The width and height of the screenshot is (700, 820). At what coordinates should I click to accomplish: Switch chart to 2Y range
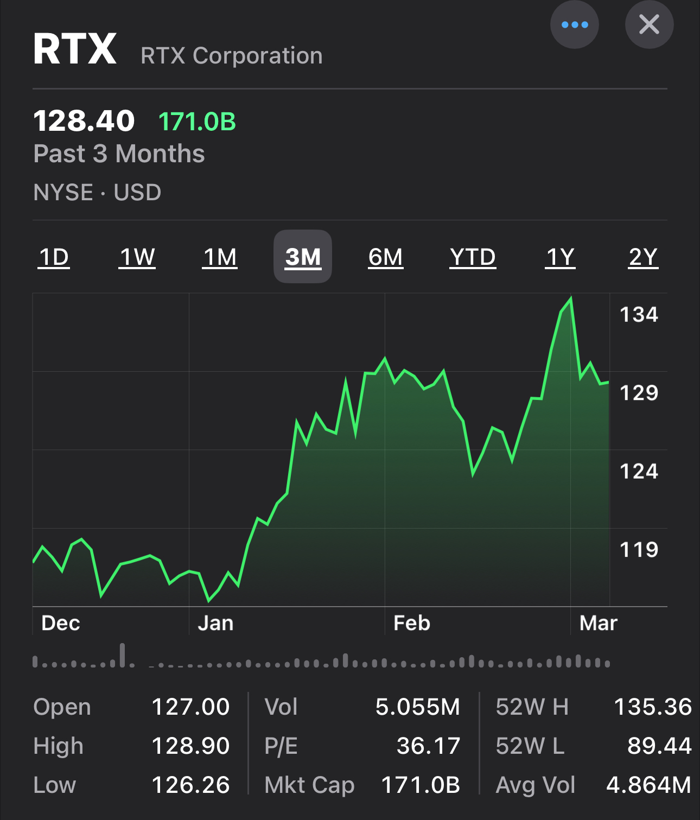point(643,257)
